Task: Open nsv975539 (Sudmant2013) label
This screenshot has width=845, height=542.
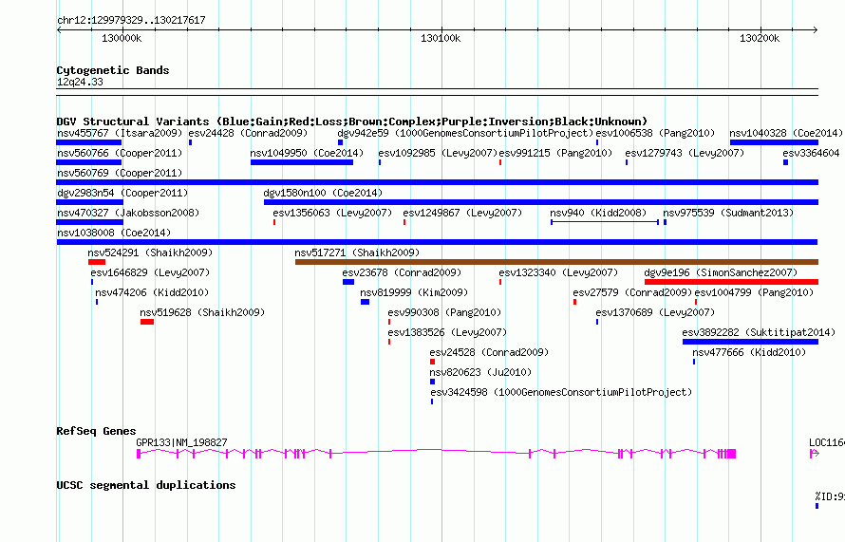Action: 728,213
